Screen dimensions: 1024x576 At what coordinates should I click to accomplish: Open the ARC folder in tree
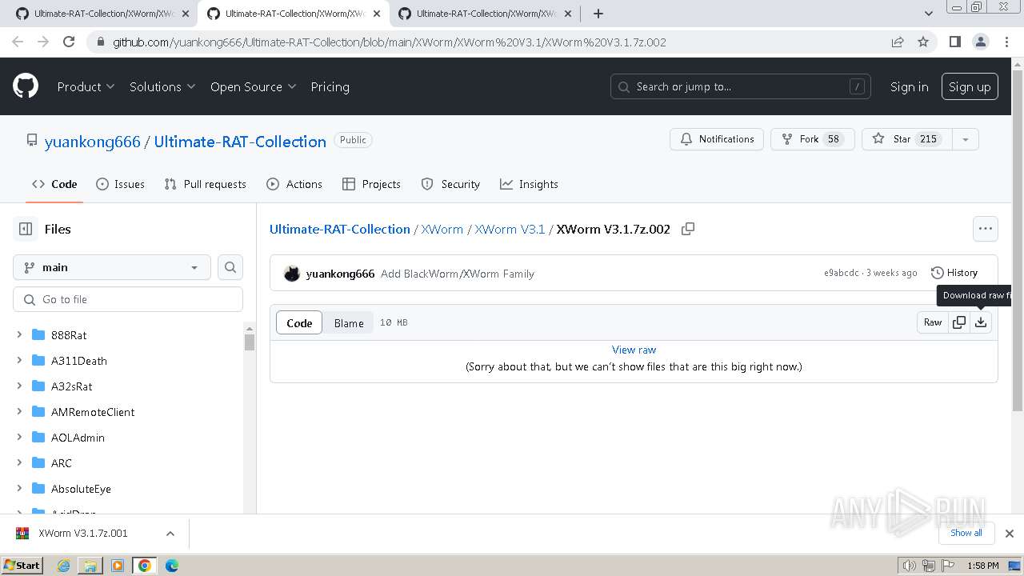pyautogui.click(x=62, y=463)
